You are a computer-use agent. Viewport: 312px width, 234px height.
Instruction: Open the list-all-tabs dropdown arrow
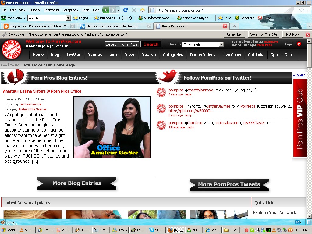tap(309, 26)
